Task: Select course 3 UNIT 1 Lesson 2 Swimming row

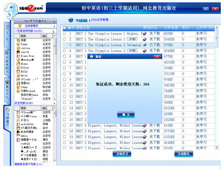Action: 139,45
